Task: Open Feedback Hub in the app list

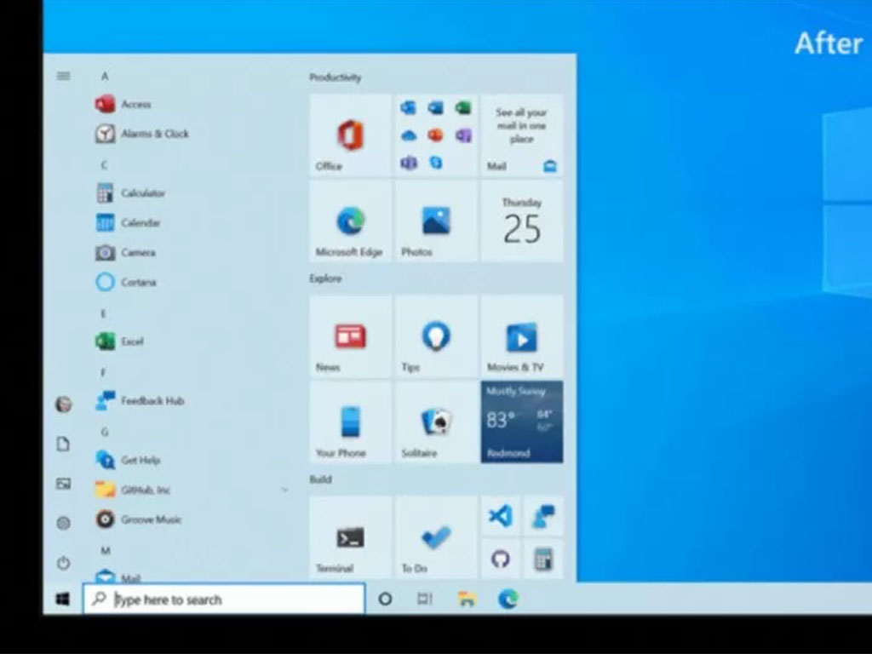Action: 140,401
